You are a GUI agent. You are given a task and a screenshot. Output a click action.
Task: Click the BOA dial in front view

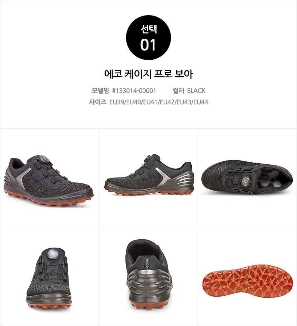53,253
